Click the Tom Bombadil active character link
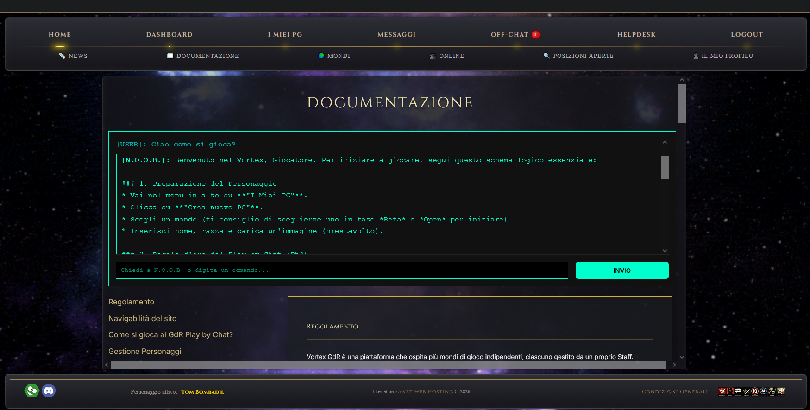The width and height of the screenshot is (810, 410). [202, 392]
